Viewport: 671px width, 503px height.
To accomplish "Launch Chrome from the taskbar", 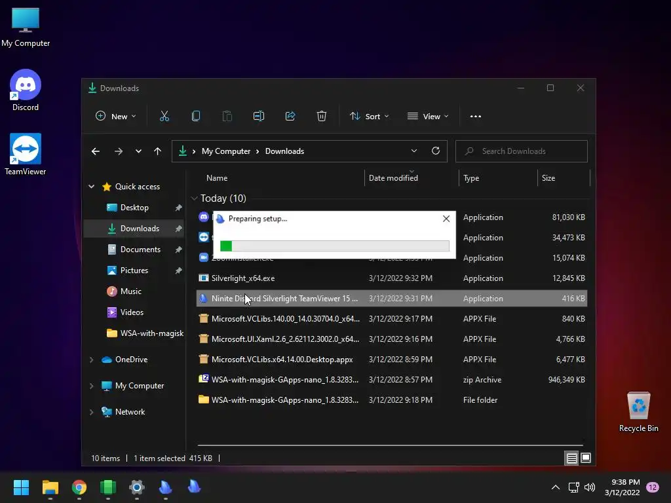I will [79, 487].
